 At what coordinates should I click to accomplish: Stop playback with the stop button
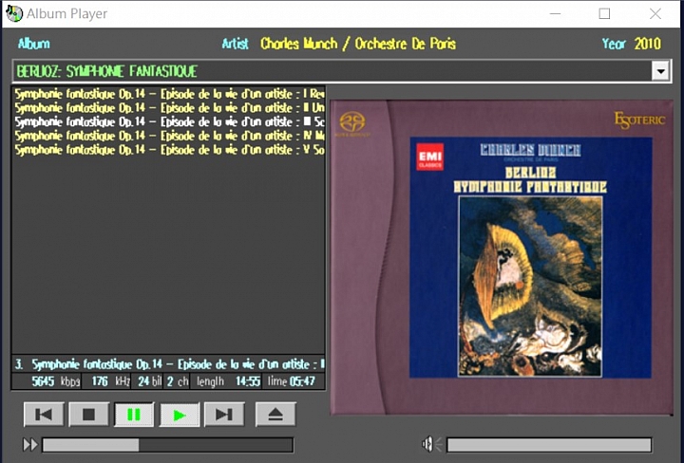coord(88,415)
